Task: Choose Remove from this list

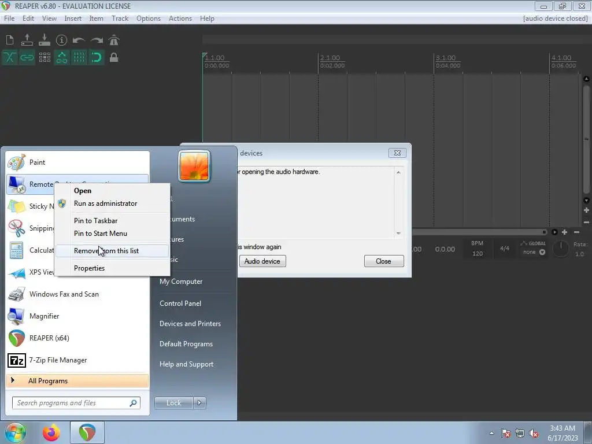Action: click(112, 251)
